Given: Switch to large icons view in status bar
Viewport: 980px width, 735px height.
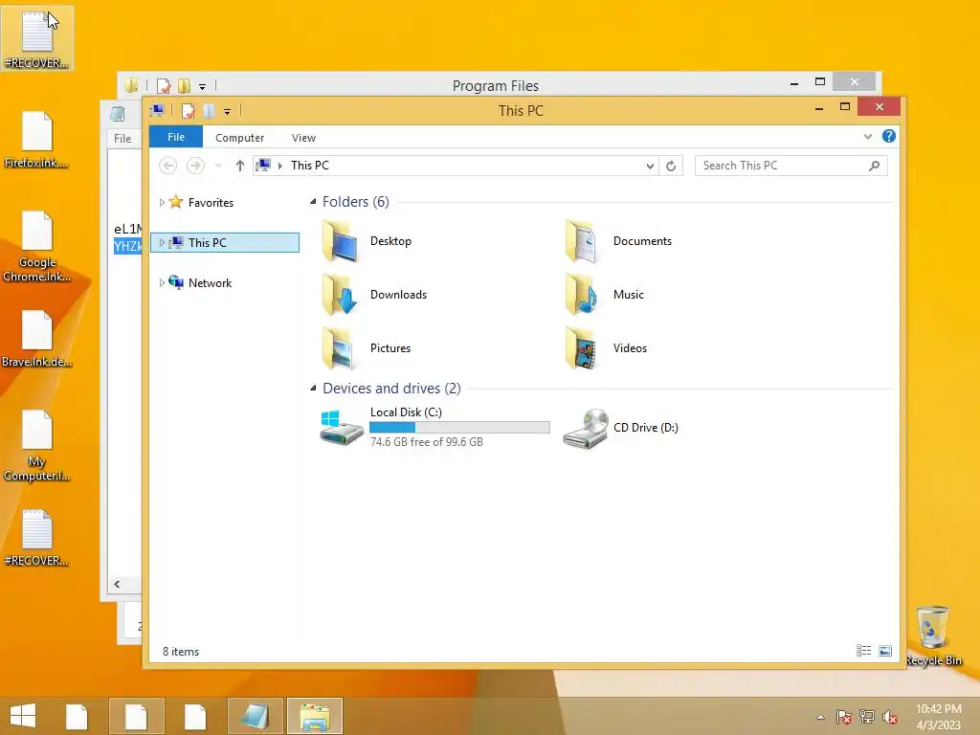Looking at the screenshot, I should click(885, 651).
